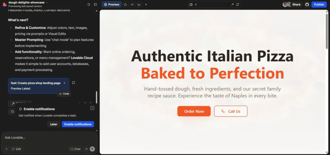This screenshot has height=155, width=330.
Task: Click the blue Enable notifications button
Action: [78, 124]
